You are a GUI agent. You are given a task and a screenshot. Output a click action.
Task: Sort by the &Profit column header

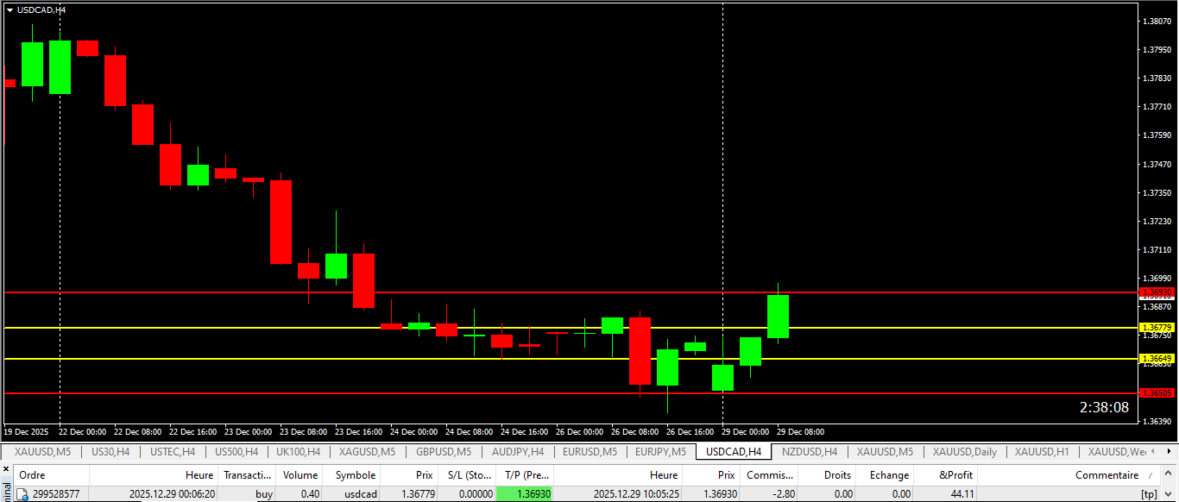click(x=946, y=475)
